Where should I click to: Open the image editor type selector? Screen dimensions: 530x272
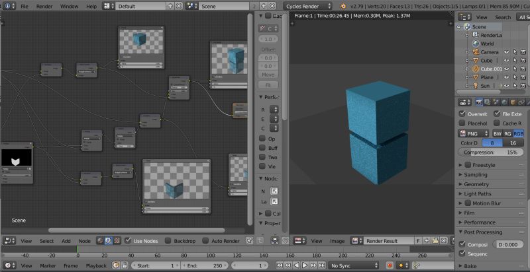[299, 241]
